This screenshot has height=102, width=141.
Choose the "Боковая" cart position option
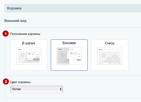[x=69, y=55]
